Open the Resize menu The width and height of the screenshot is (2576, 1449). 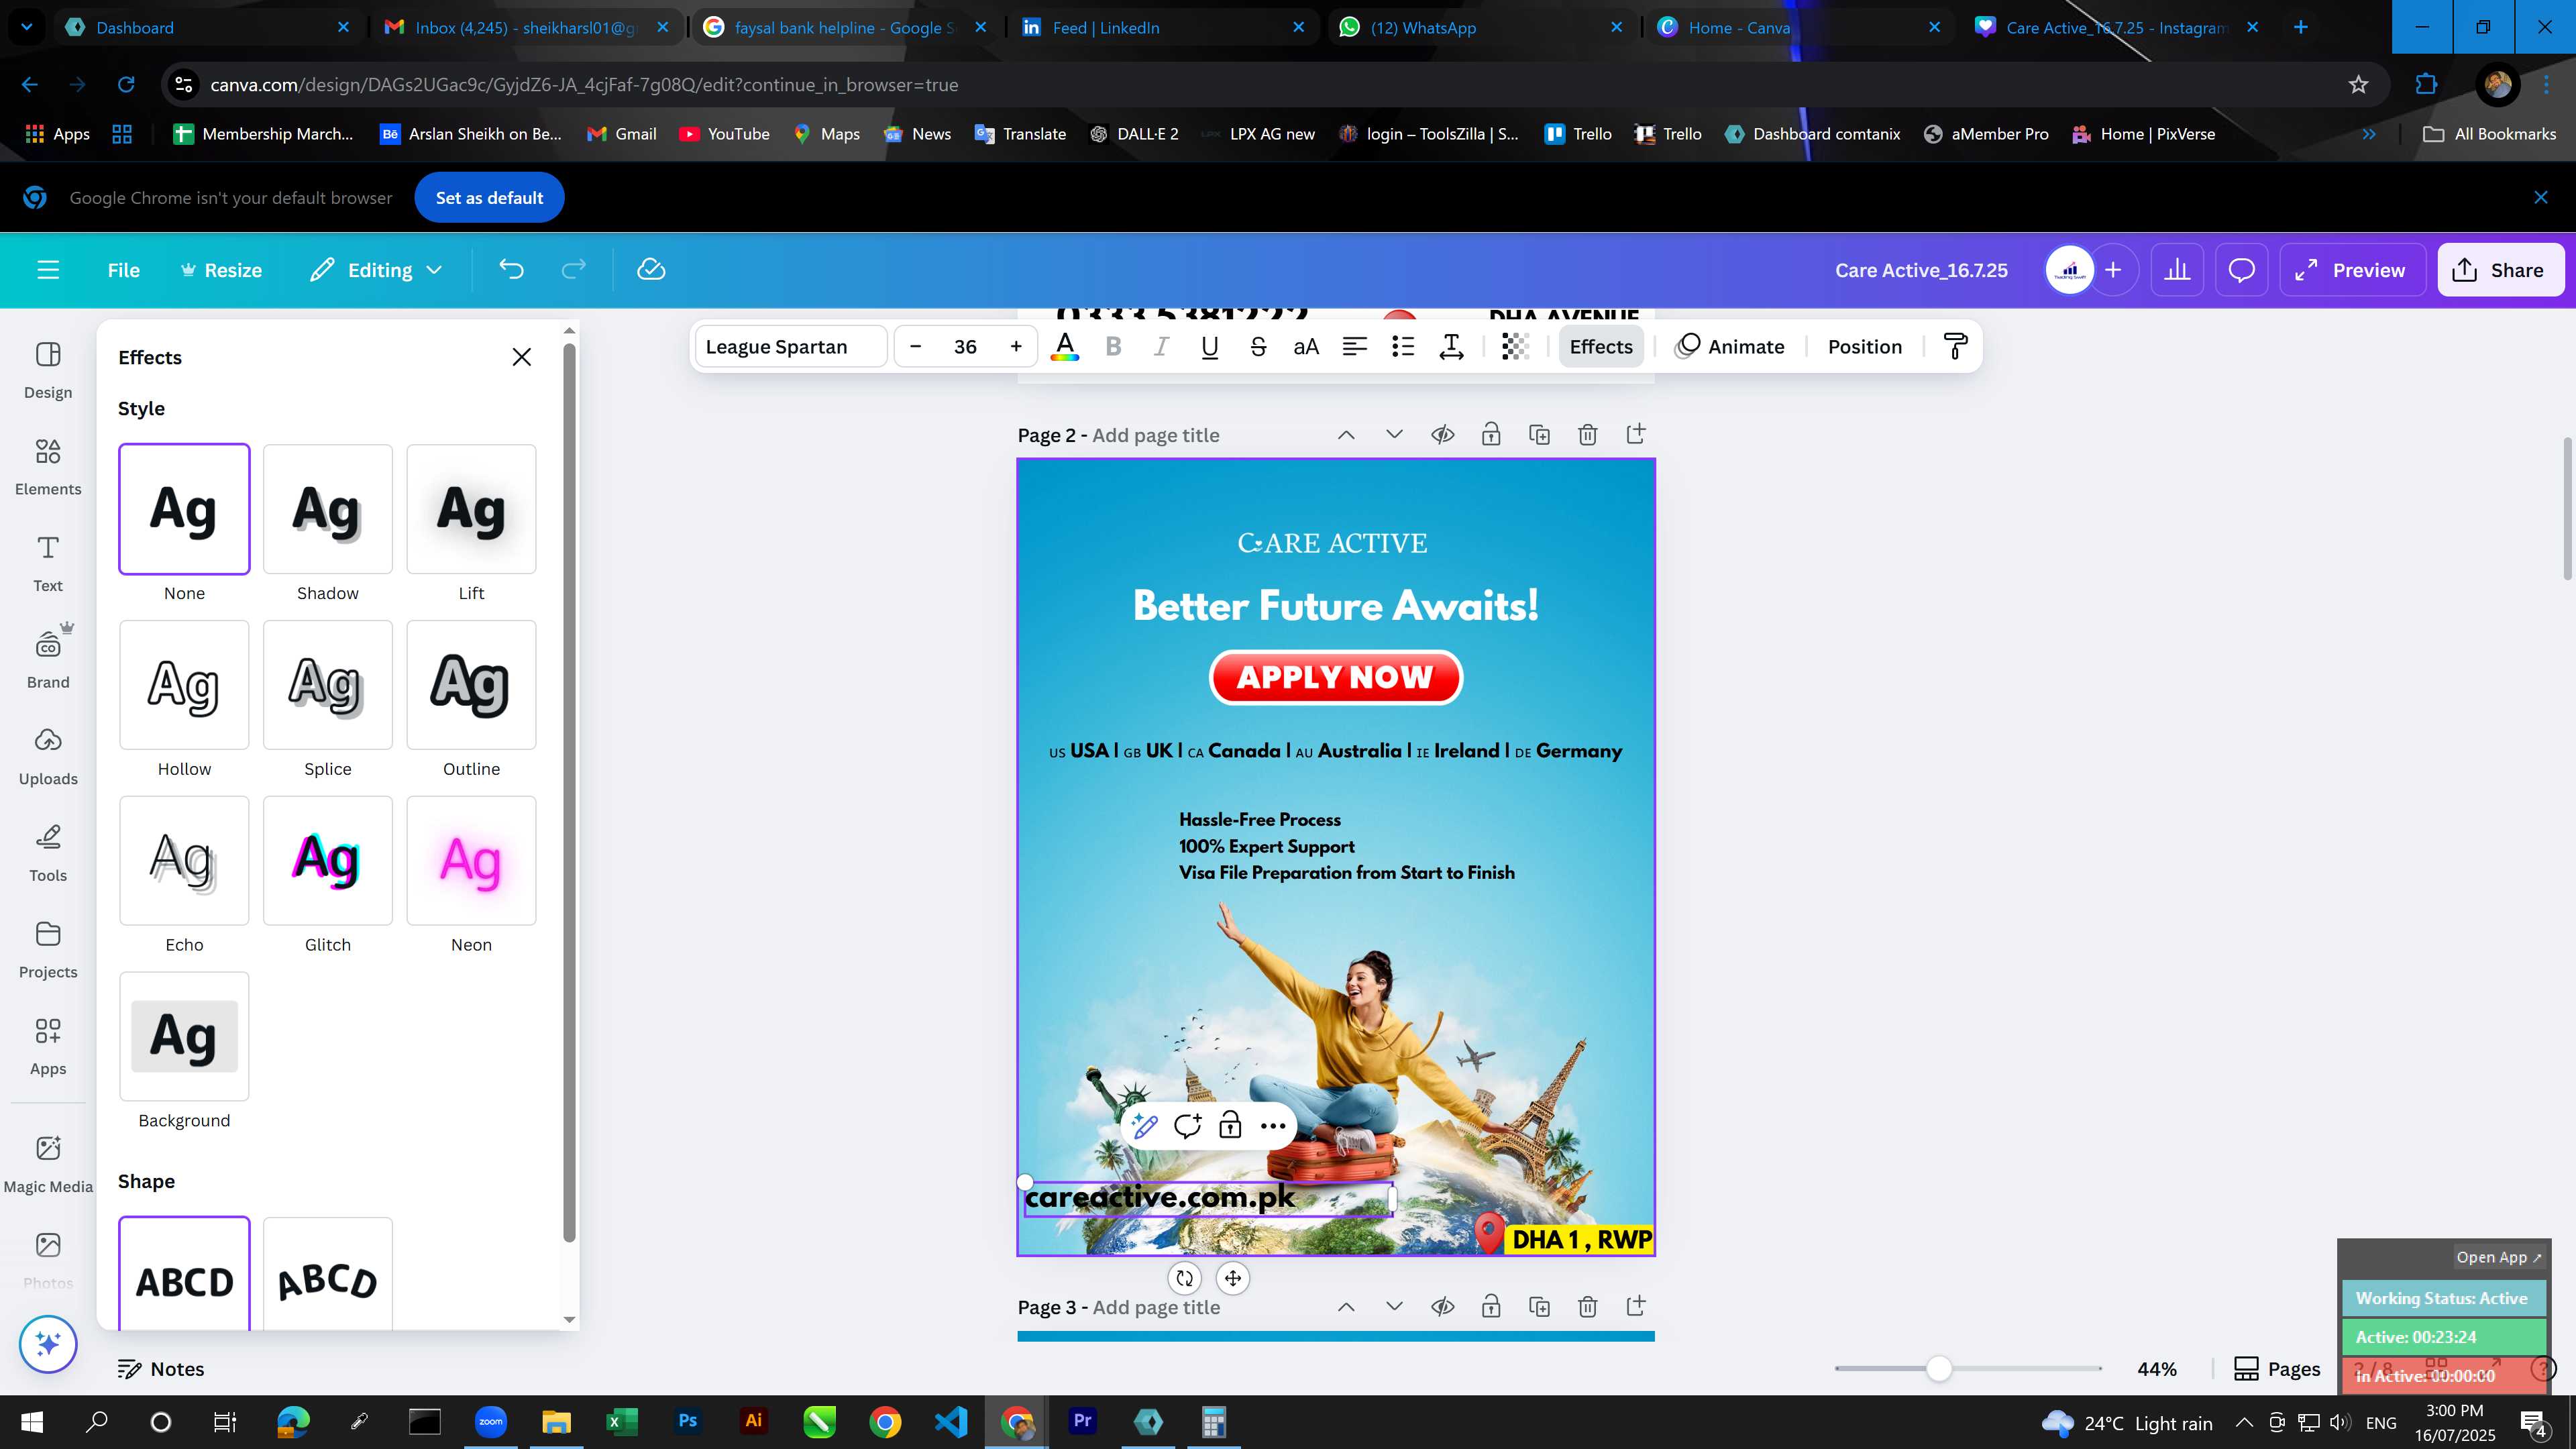point(221,270)
